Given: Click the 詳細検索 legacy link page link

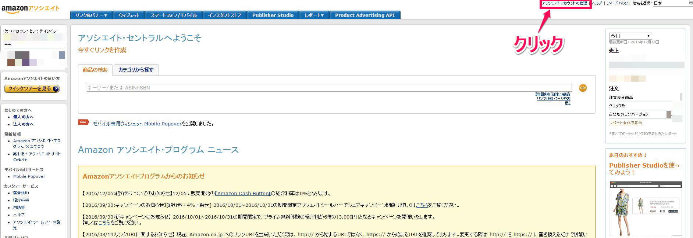Looking at the screenshot, I should point(553,99).
